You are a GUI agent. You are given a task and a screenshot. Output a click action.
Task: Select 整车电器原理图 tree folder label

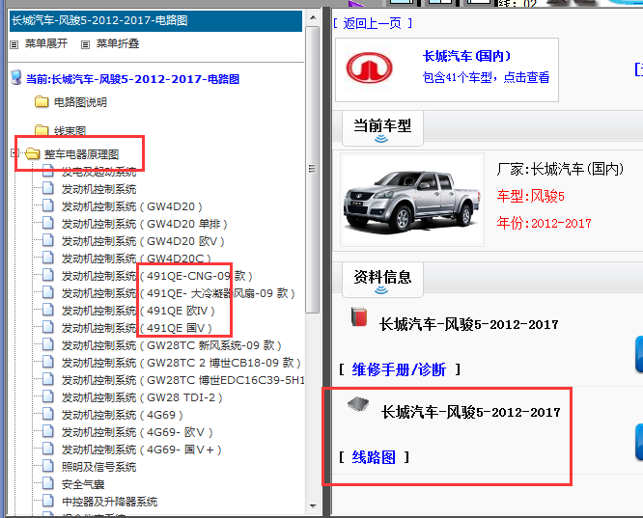coord(81,154)
